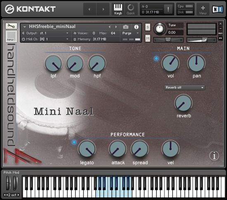The width and height of the screenshot is (227, 200).
Task: Click the new instrument thumbnail under the wrench
Action: (x=11, y=36)
